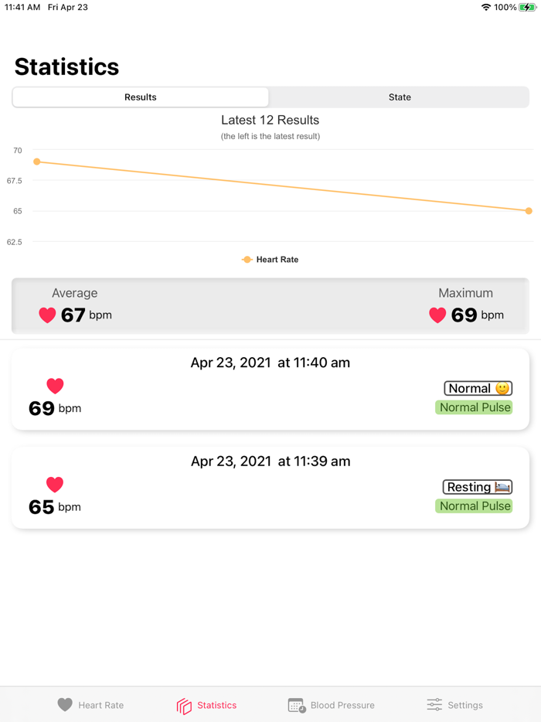Tap the heart icon beside Average

pos(47,315)
